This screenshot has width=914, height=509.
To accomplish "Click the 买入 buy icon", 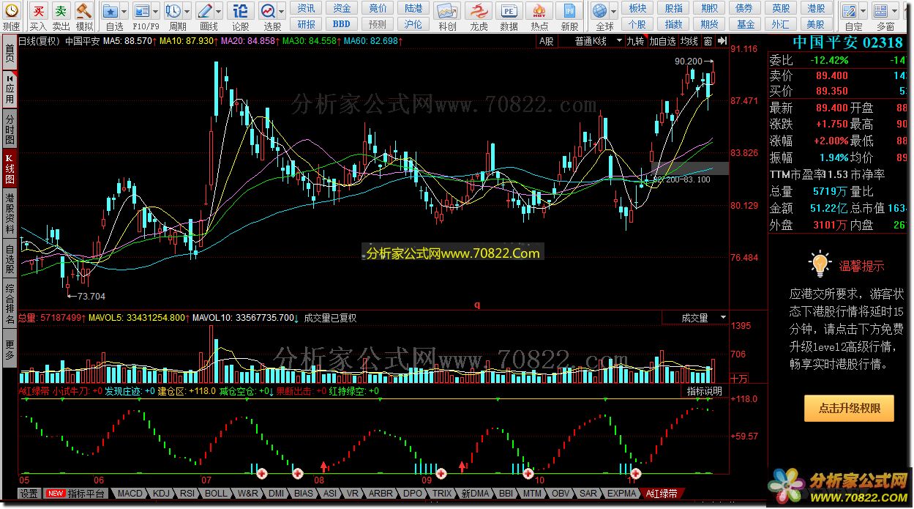I will click(38, 11).
